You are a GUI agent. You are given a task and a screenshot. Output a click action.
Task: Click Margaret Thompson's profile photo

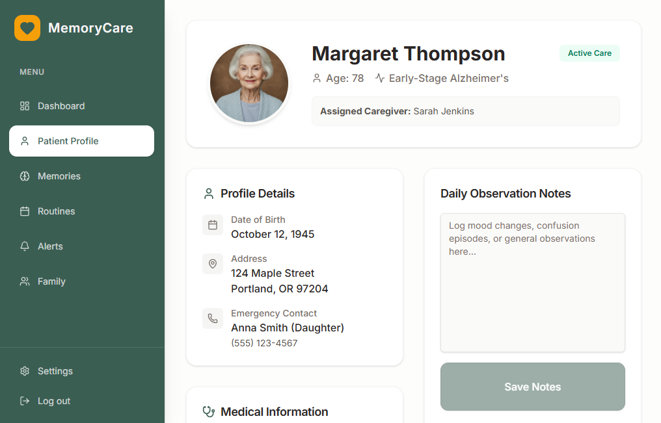(249, 83)
